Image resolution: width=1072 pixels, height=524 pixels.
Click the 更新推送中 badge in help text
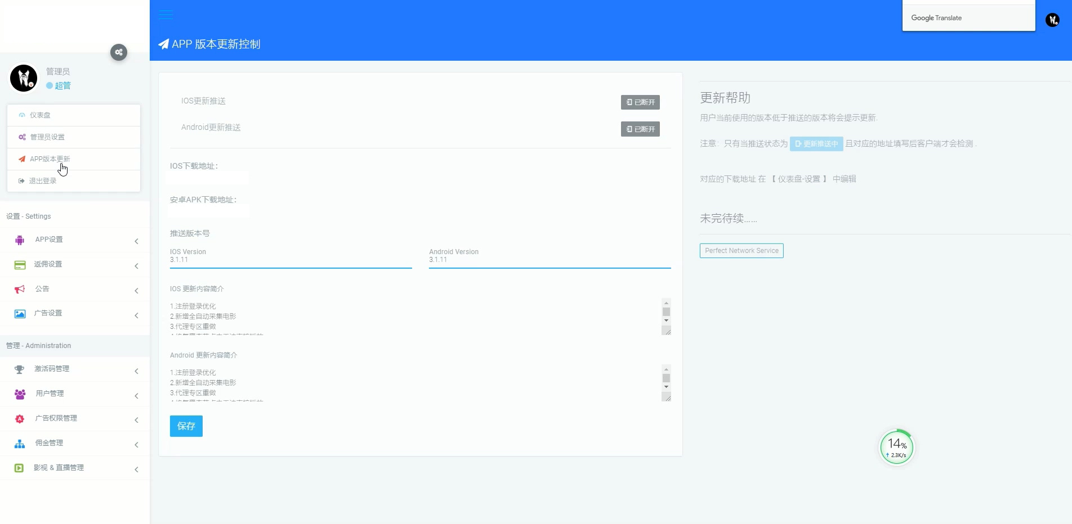pyautogui.click(x=816, y=144)
